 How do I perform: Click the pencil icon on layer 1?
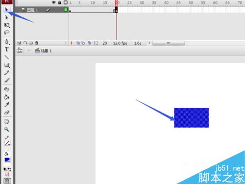click(x=48, y=10)
